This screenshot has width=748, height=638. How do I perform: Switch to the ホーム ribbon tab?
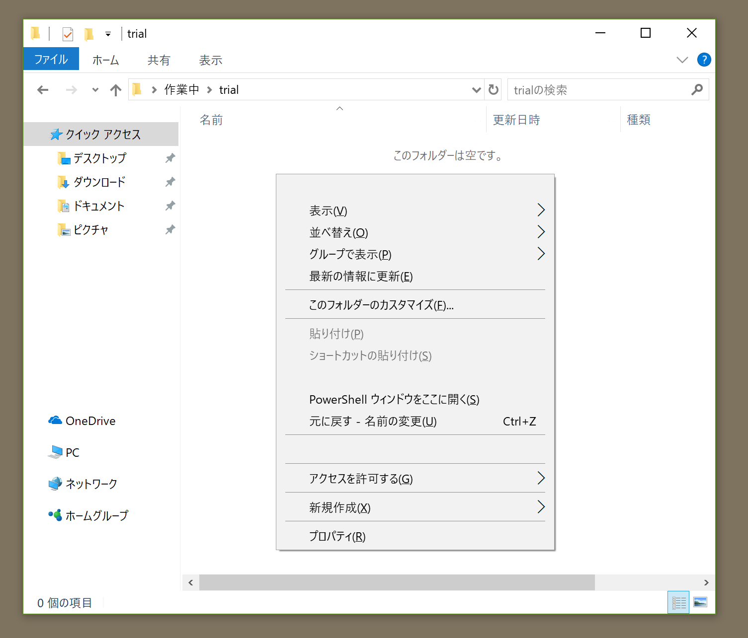coord(106,60)
